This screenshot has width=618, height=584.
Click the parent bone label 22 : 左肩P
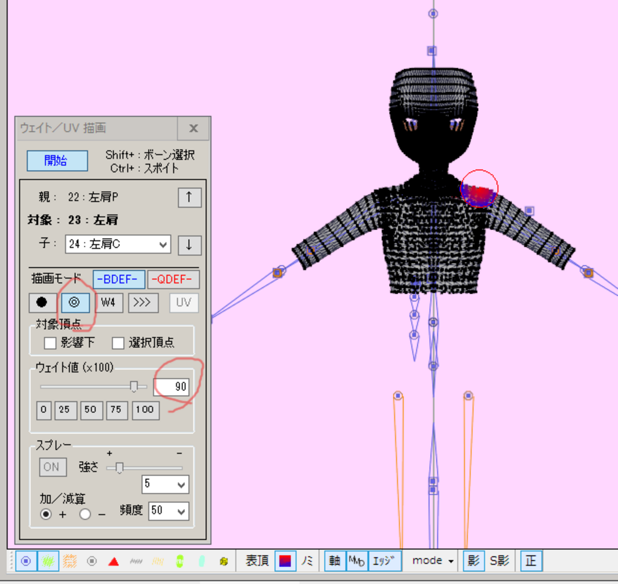93,197
